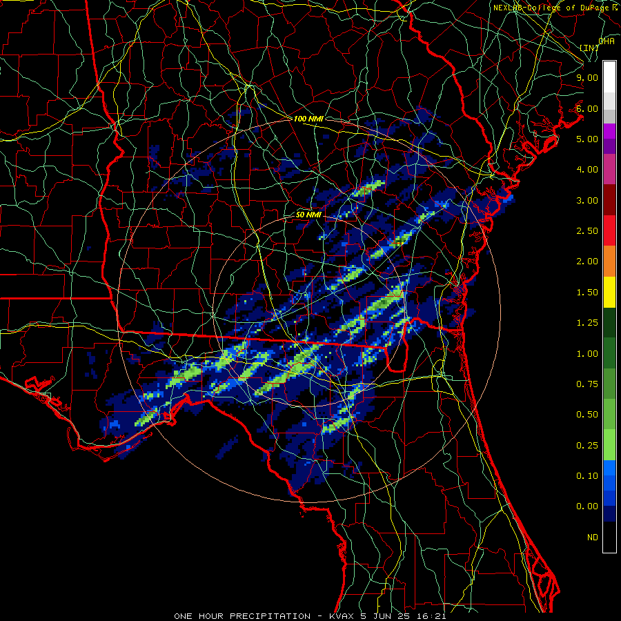Viewport: 621px width, 621px height.
Task: Pick the bright red swatch beside 2.50
Action: 609,230
